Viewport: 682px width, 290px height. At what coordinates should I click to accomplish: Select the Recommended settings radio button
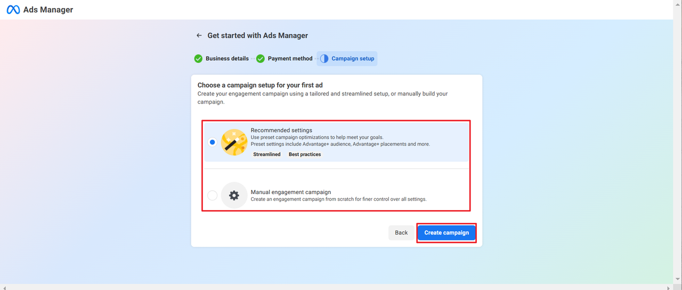(213, 142)
